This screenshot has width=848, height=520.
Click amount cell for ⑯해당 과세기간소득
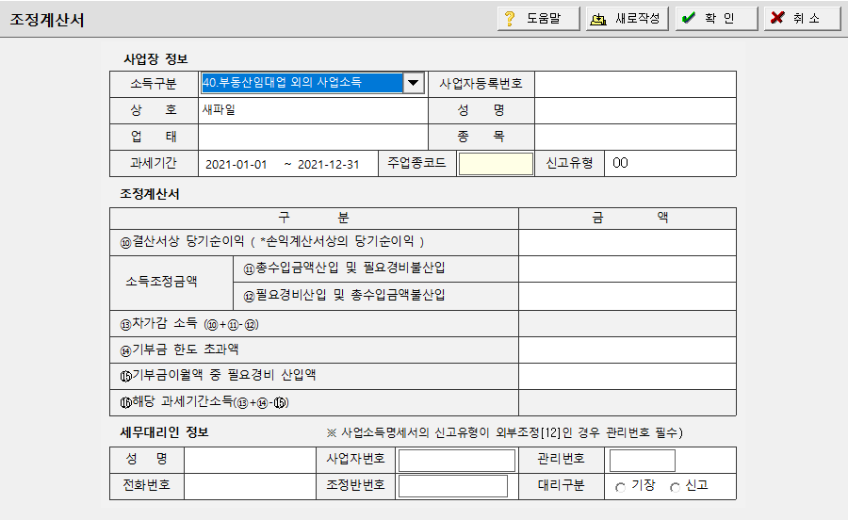click(x=628, y=402)
